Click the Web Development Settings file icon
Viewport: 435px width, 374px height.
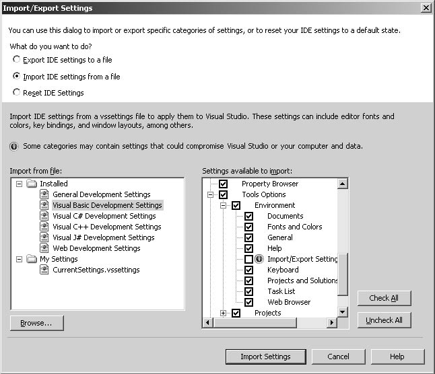pyautogui.click(x=44, y=248)
